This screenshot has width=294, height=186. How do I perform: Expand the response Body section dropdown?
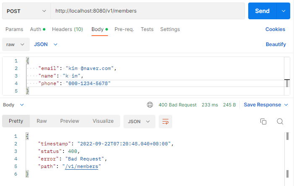[x=13, y=105]
